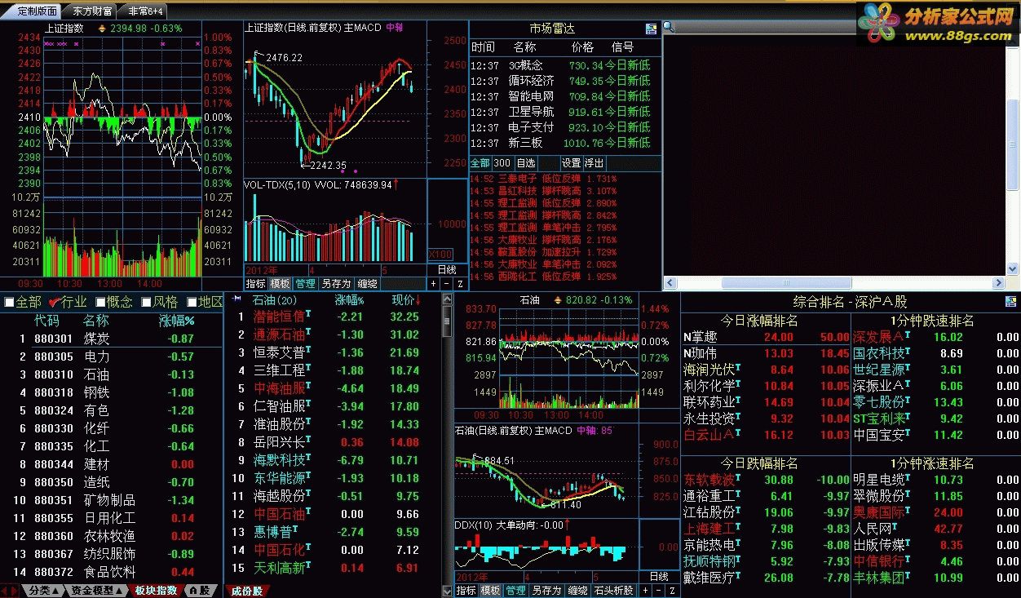Select the 板块指数 bottom tab

[x=156, y=591]
